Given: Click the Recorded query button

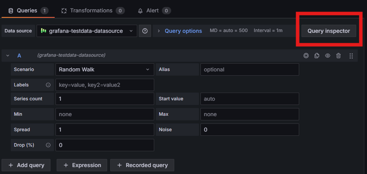Looking at the screenshot, I should click(x=142, y=165).
